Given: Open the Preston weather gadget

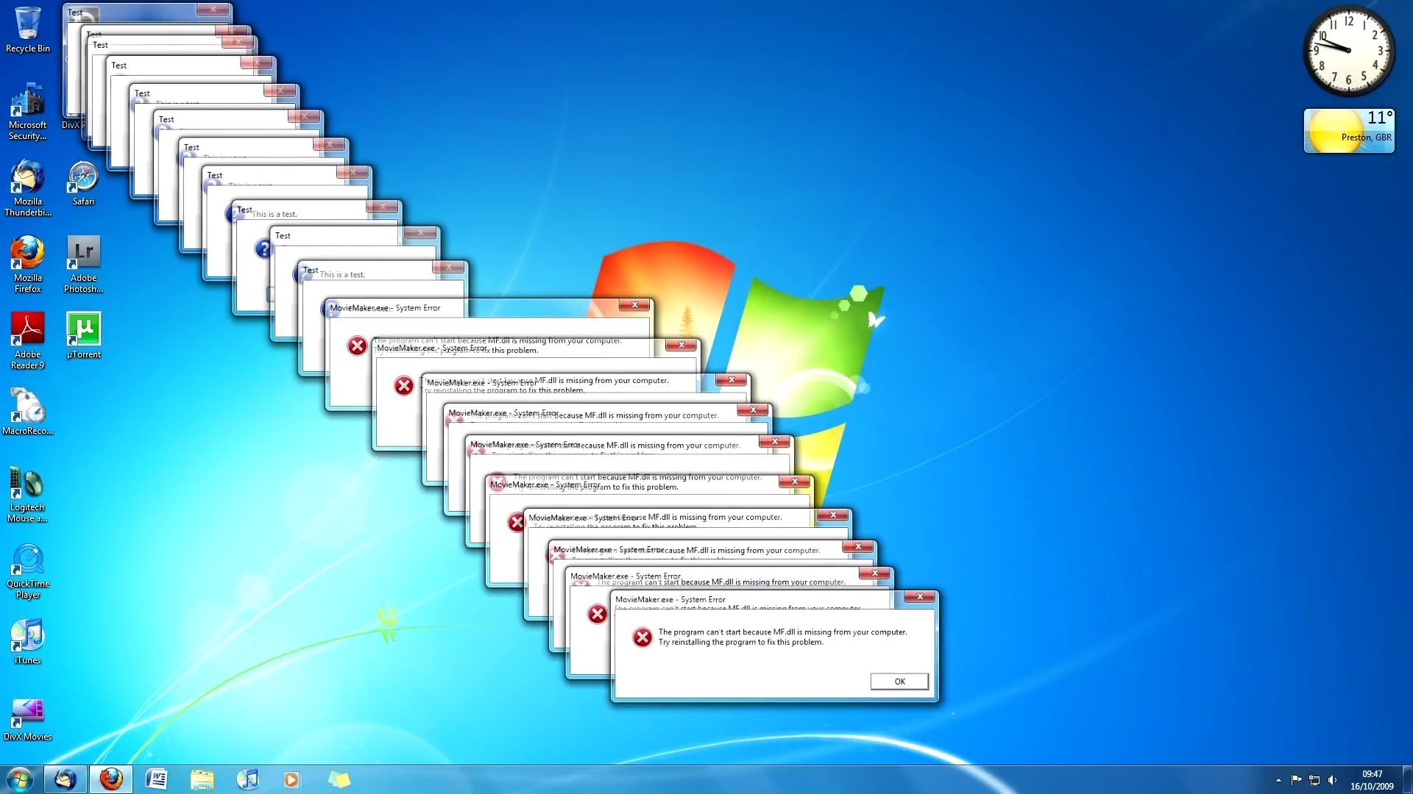Looking at the screenshot, I should click(1349, 131).
